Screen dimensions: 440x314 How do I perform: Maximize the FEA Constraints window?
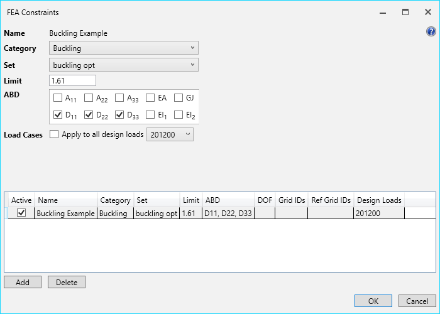[405, 13]
